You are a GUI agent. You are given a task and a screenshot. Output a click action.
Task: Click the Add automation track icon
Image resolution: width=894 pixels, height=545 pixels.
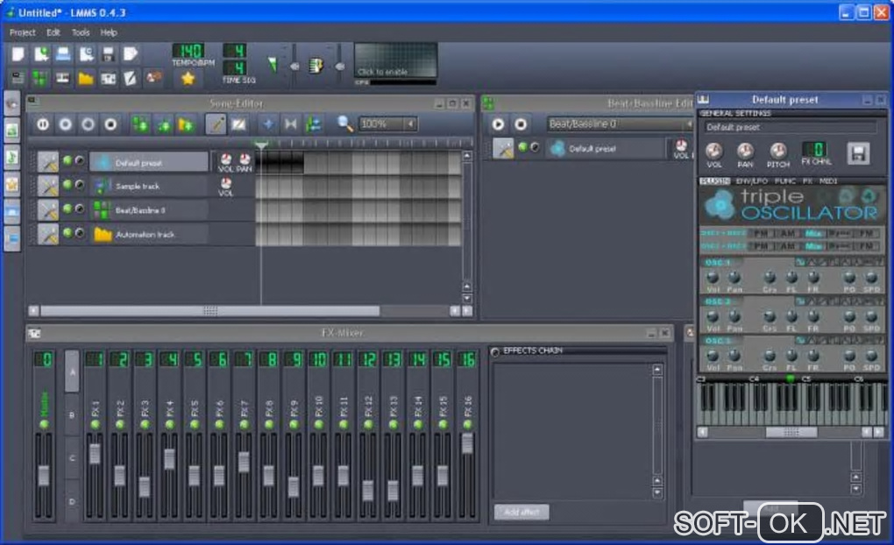(185, 124)
